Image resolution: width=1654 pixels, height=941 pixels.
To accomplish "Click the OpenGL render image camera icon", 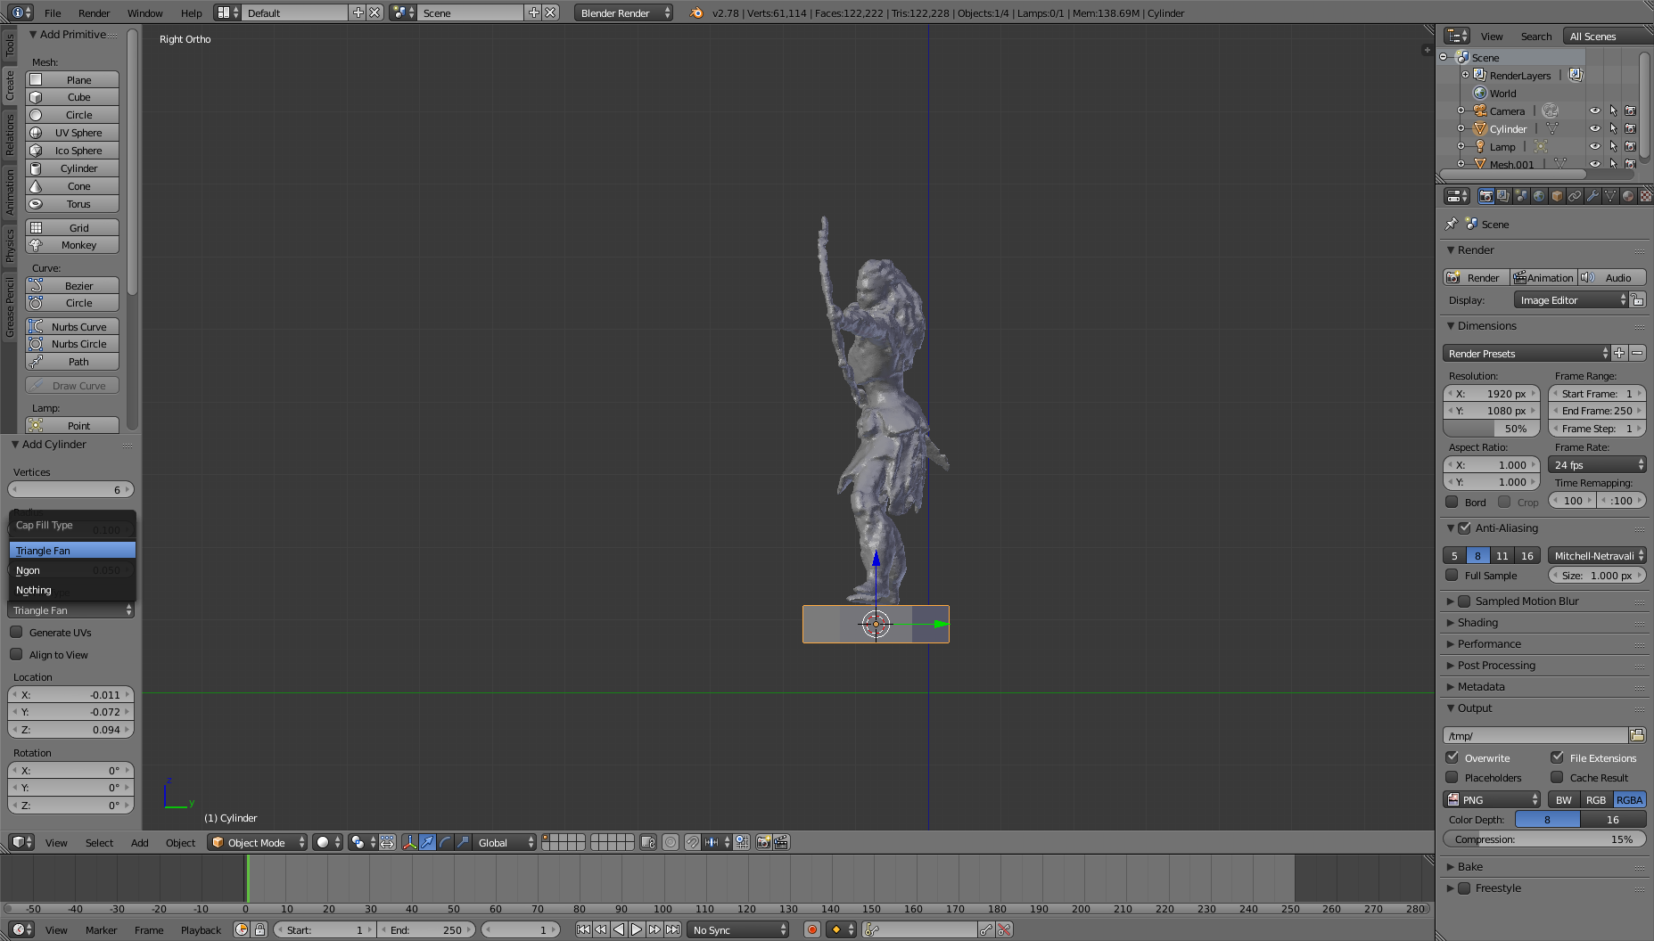I will 763,842.
